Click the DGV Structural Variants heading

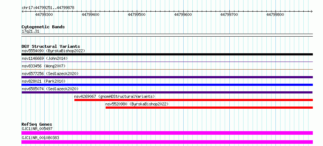tap(51, 46)
